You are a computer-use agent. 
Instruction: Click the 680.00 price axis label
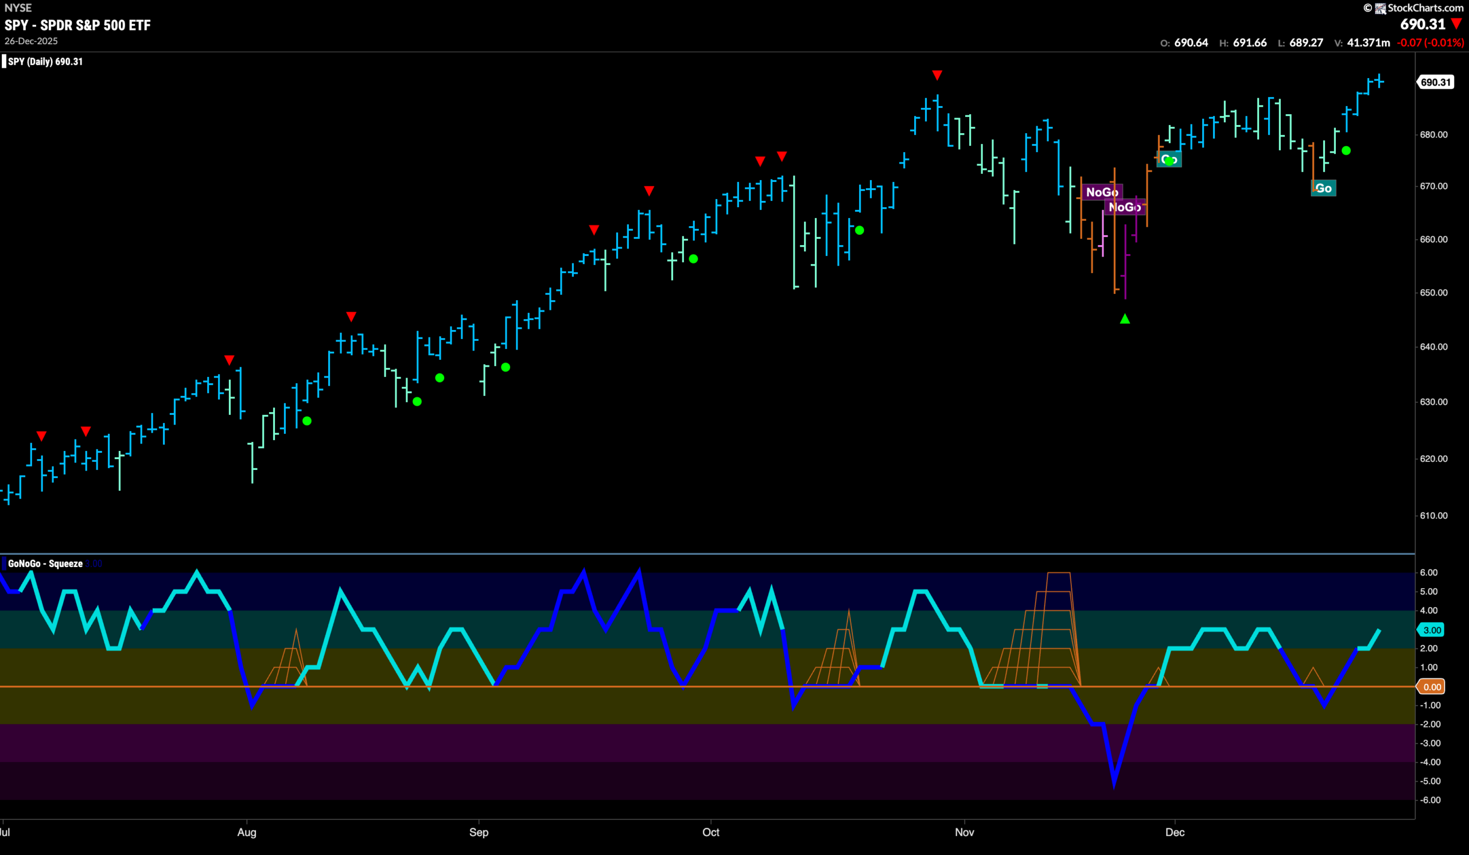click(x=1433, y=135)
